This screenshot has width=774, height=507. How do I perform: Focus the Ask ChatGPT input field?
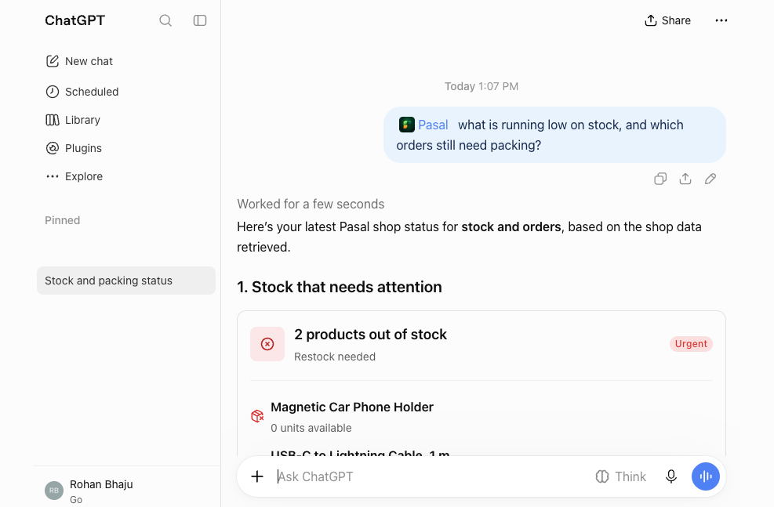[x=430, y=476]
